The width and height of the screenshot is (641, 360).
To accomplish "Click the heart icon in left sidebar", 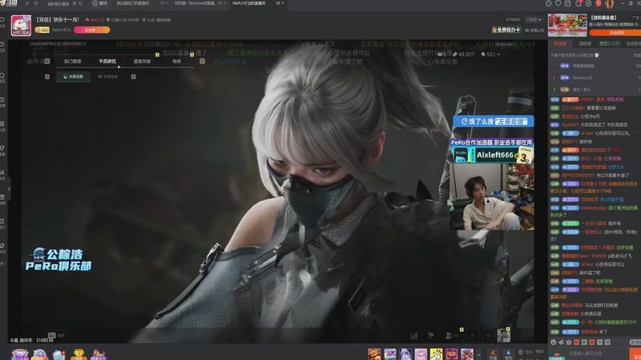I will (2, 20).
